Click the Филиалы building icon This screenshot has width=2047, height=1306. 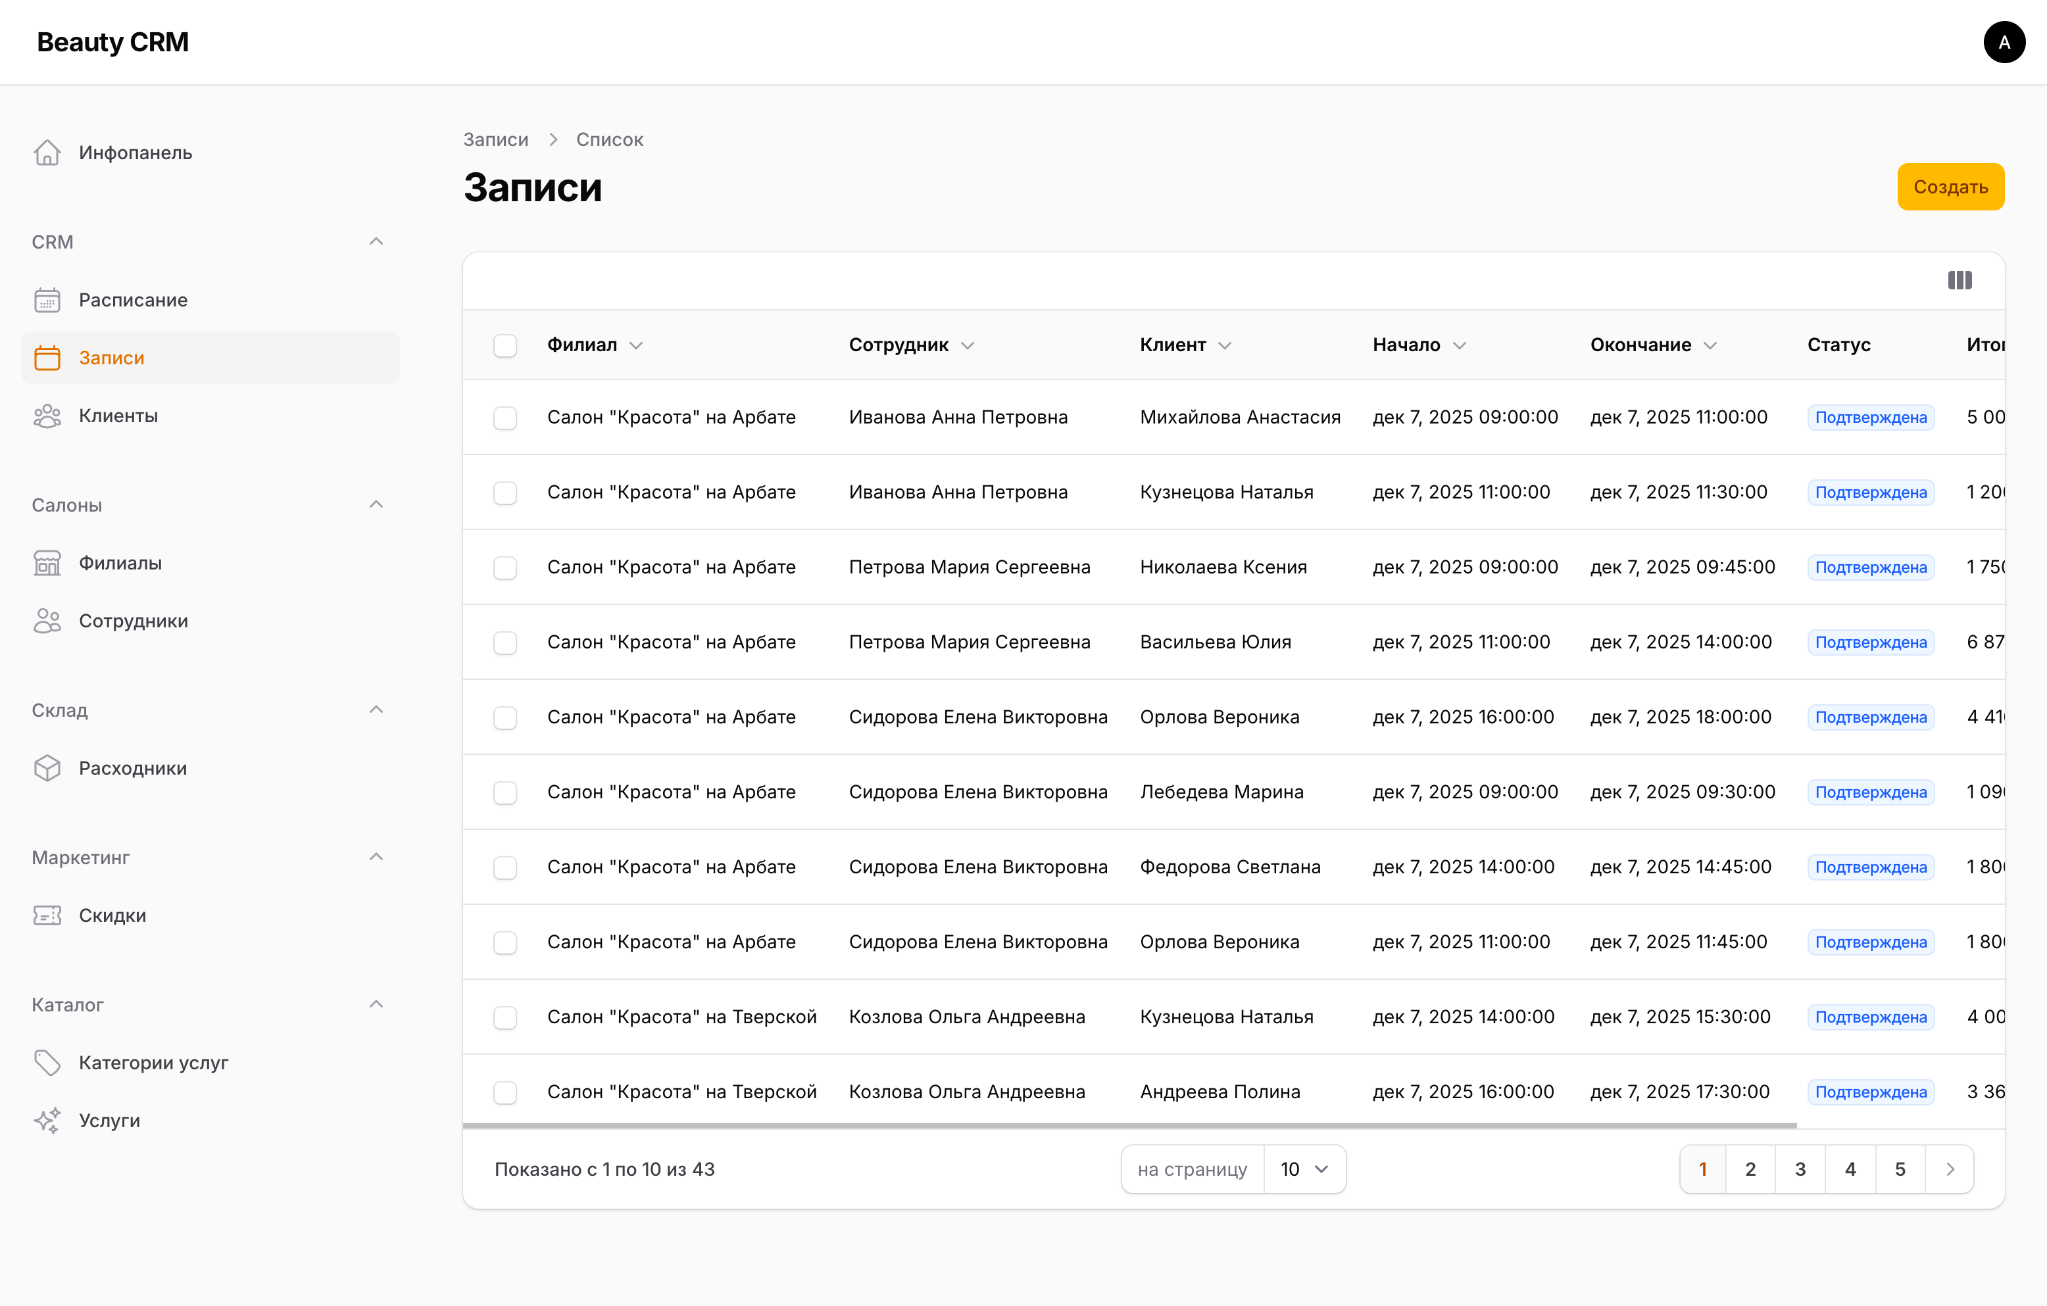coord(47,562)
